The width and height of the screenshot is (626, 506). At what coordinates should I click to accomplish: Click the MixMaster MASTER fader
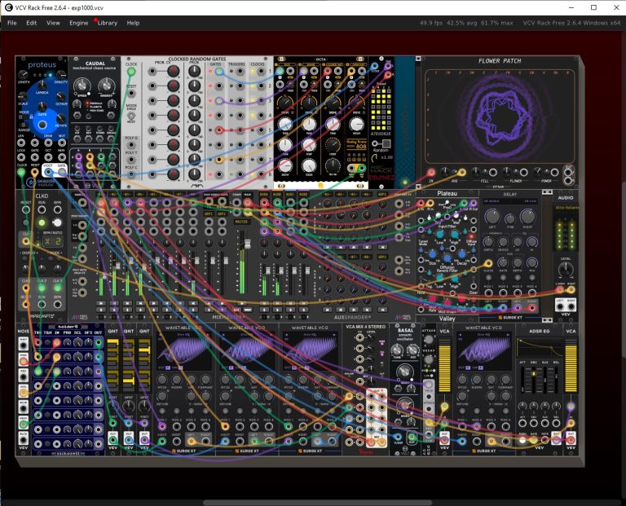pos(247,244)
